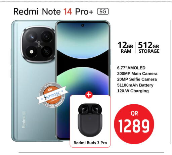Click the 20MP Selfie Camera text
The width and height of the screenshot is (172, 155).
point(137,79)
